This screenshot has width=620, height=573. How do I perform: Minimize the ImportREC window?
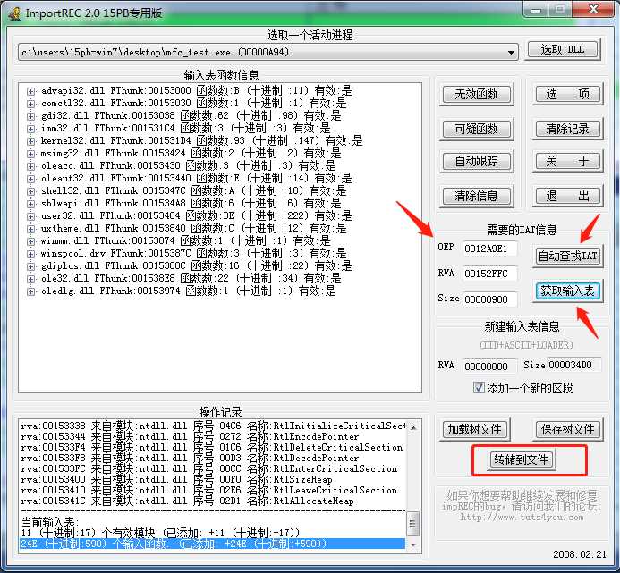536,10
